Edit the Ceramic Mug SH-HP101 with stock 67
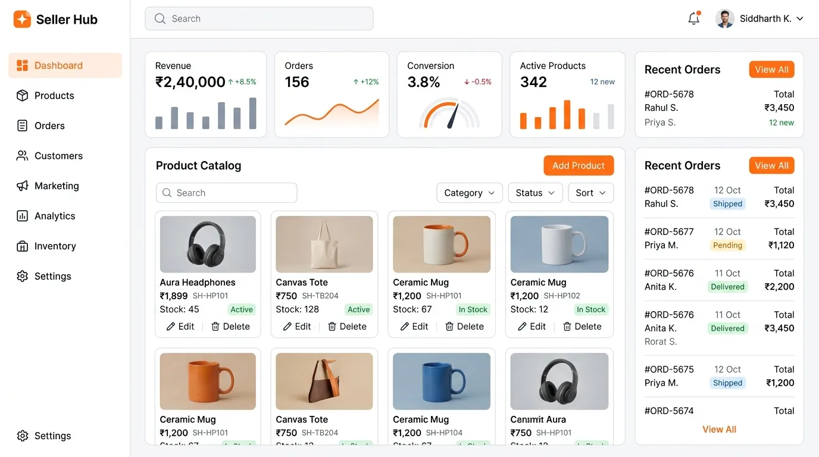 pos(414,327)
